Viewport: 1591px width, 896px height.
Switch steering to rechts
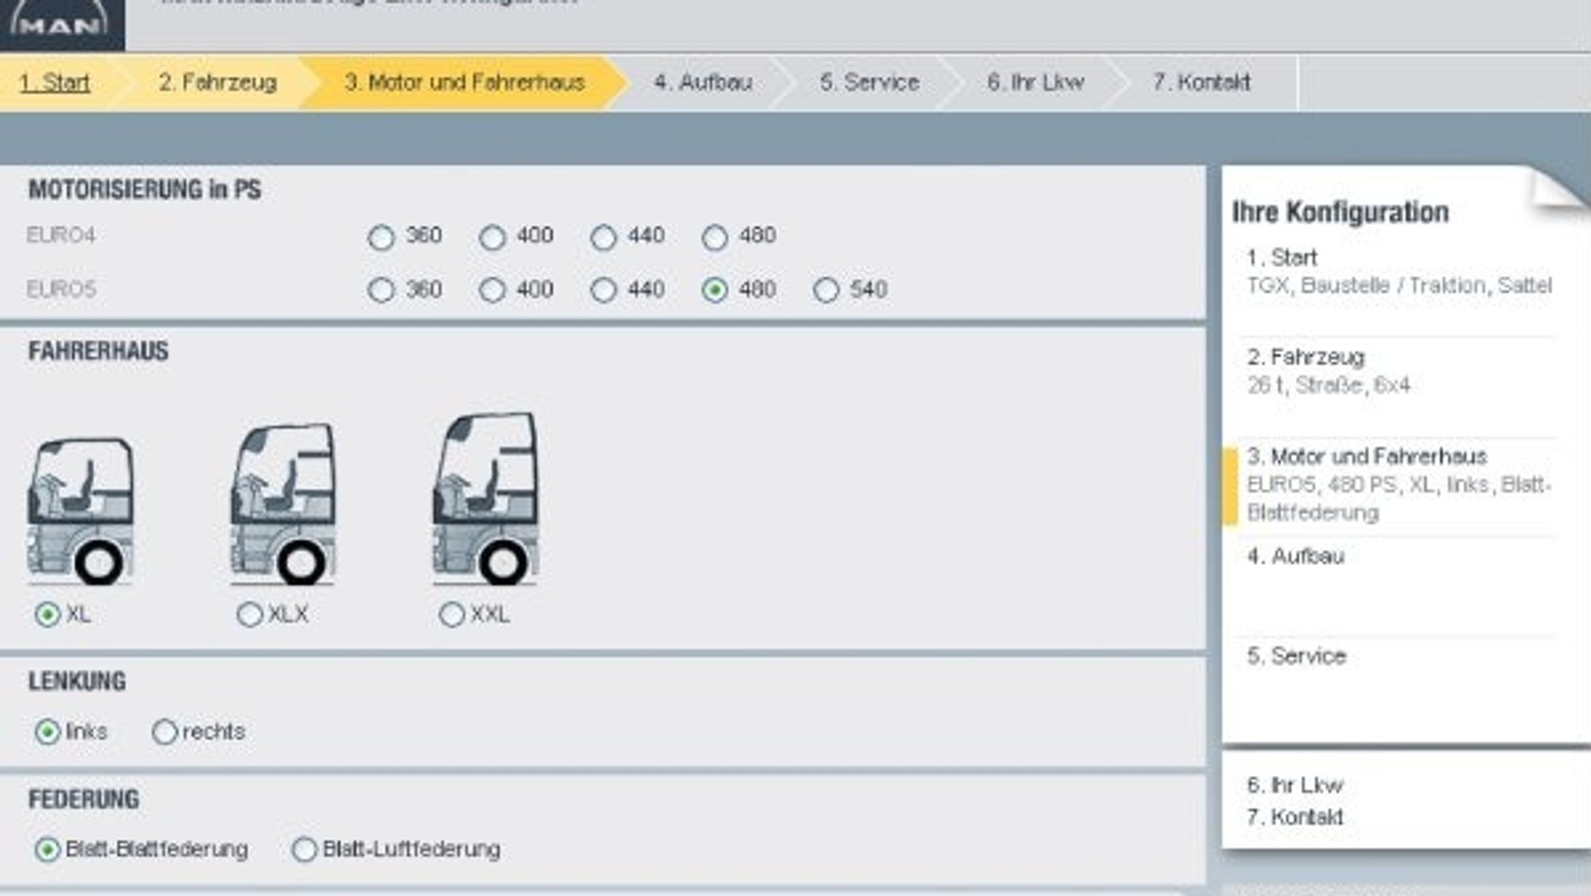[165, 732]
